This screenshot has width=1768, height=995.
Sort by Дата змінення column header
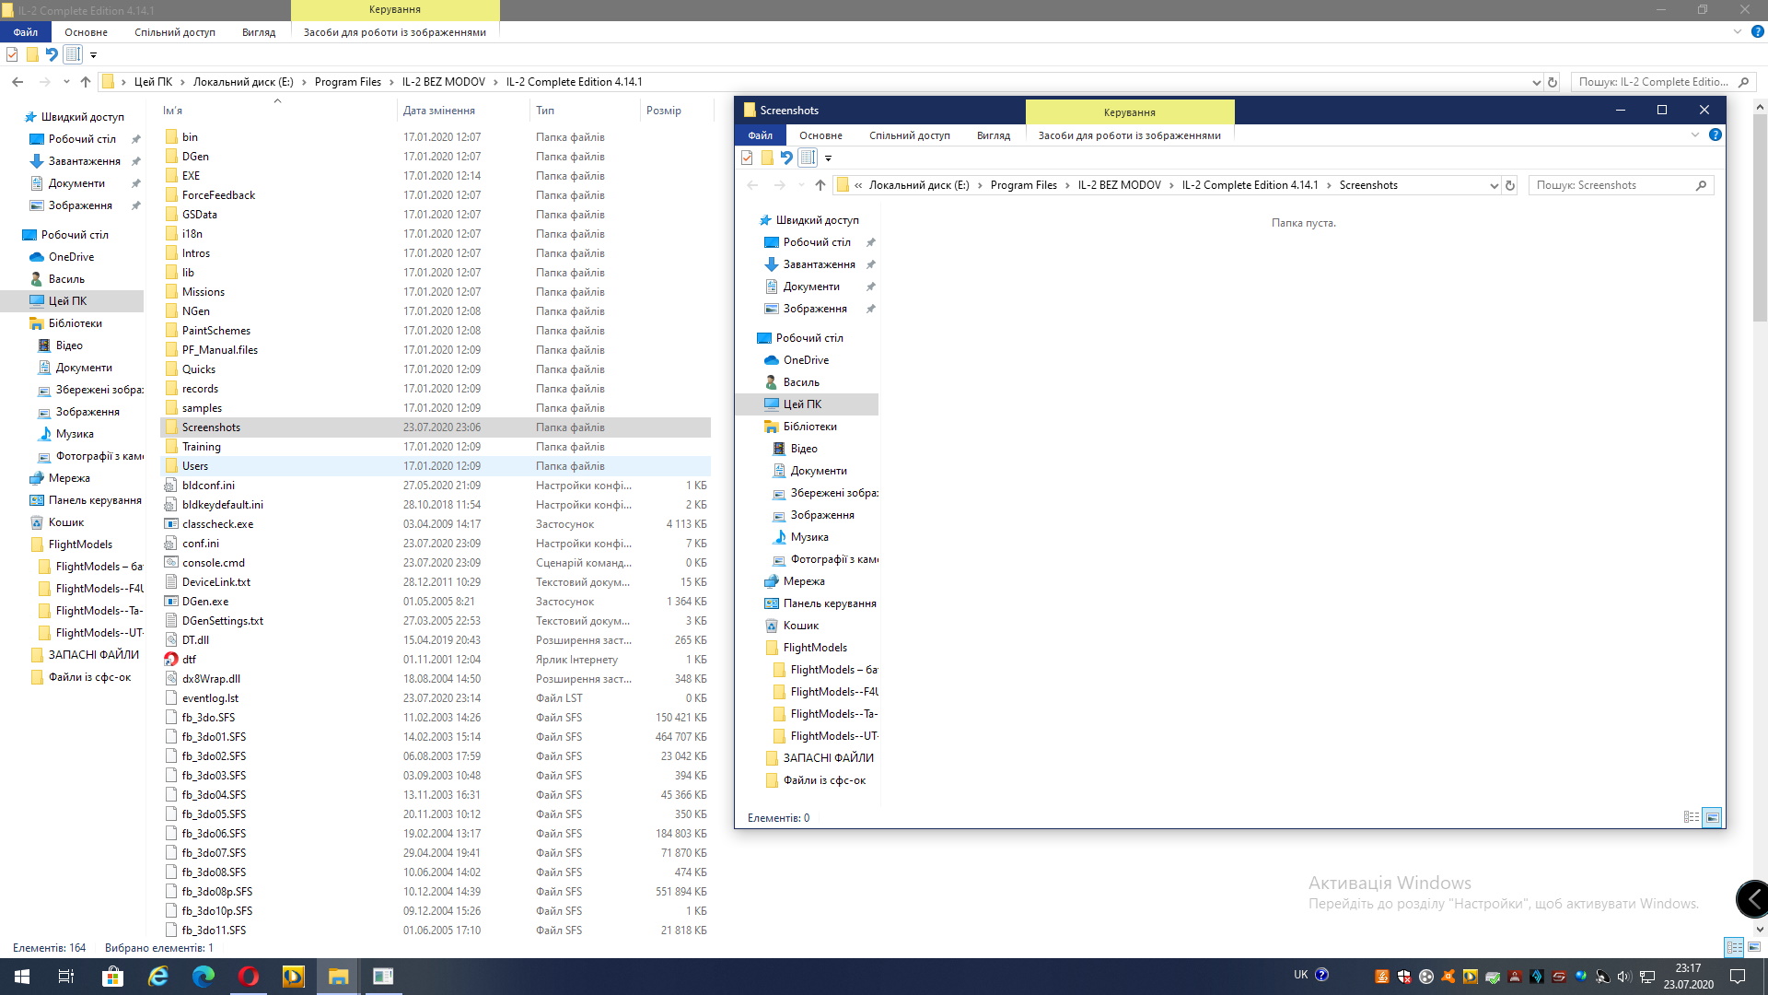(x=439, y=111)
